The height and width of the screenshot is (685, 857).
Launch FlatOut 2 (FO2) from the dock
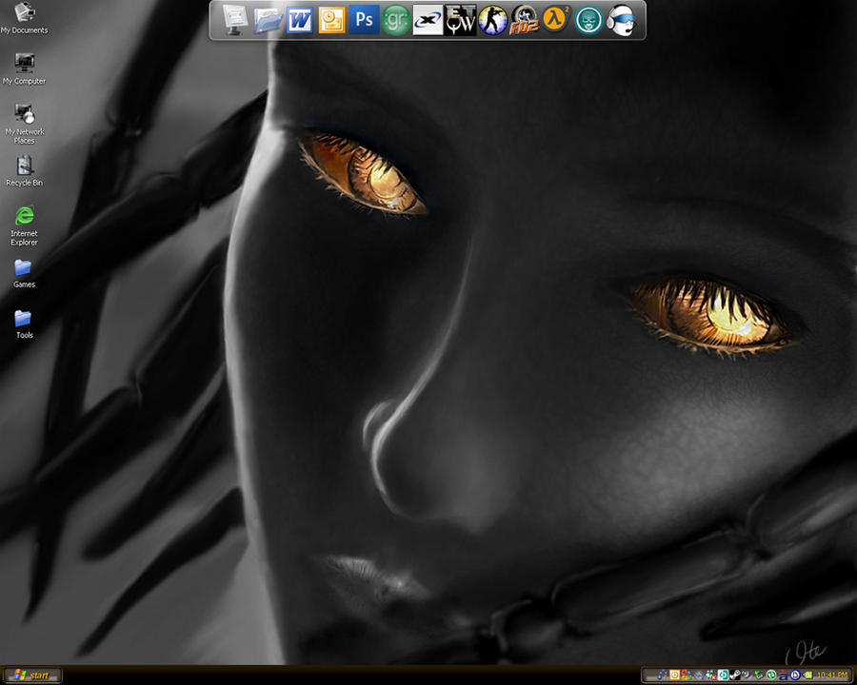524,21
